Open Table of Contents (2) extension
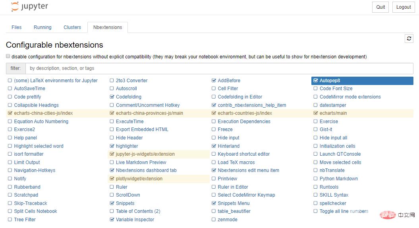419x228 pixels. (x=138, y=211)
